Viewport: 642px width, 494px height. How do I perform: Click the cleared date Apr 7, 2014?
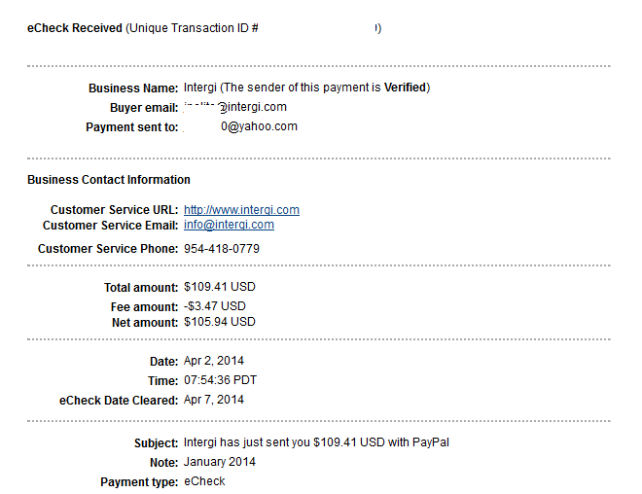click(x=214, y=400)
